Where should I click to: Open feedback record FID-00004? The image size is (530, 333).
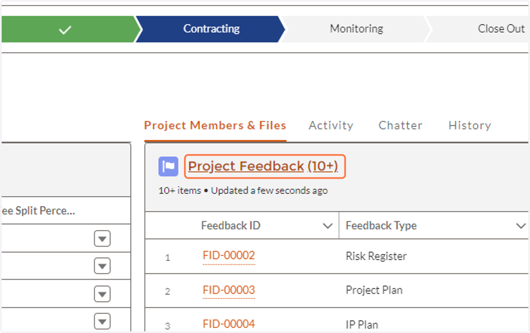[x=229, y=325]
